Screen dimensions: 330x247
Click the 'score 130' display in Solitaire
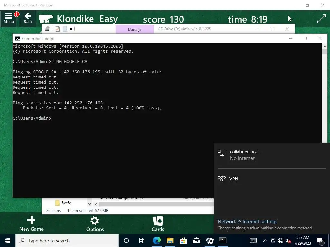coord(163,19)
